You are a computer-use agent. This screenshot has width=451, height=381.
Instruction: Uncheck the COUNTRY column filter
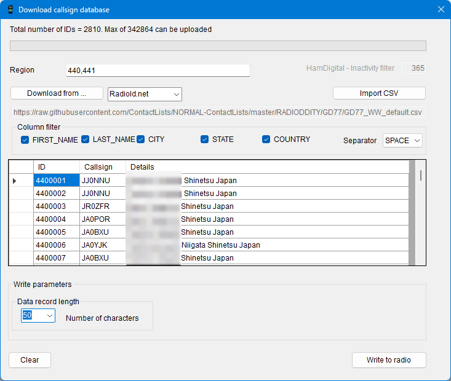point(266,139)
